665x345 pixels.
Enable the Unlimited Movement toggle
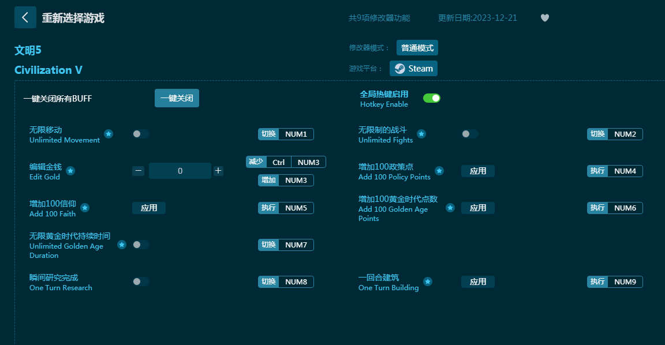click(x=140, y=134)
